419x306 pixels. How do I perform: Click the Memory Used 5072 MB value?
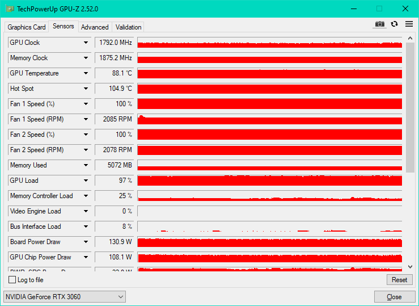point(115,165)
